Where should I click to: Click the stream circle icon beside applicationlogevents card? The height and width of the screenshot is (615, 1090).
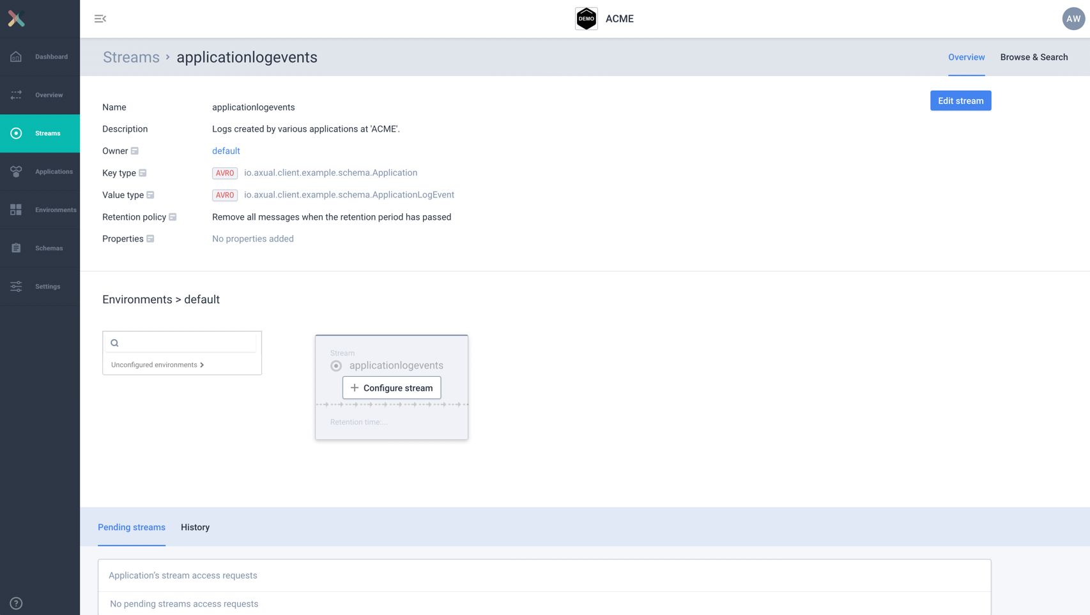click(x=336, y=366)
